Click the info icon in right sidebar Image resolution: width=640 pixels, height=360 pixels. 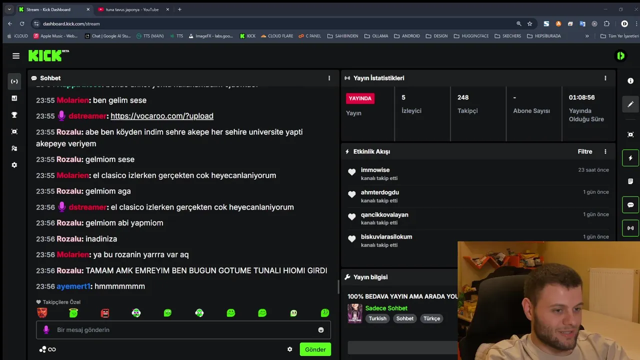630,81
